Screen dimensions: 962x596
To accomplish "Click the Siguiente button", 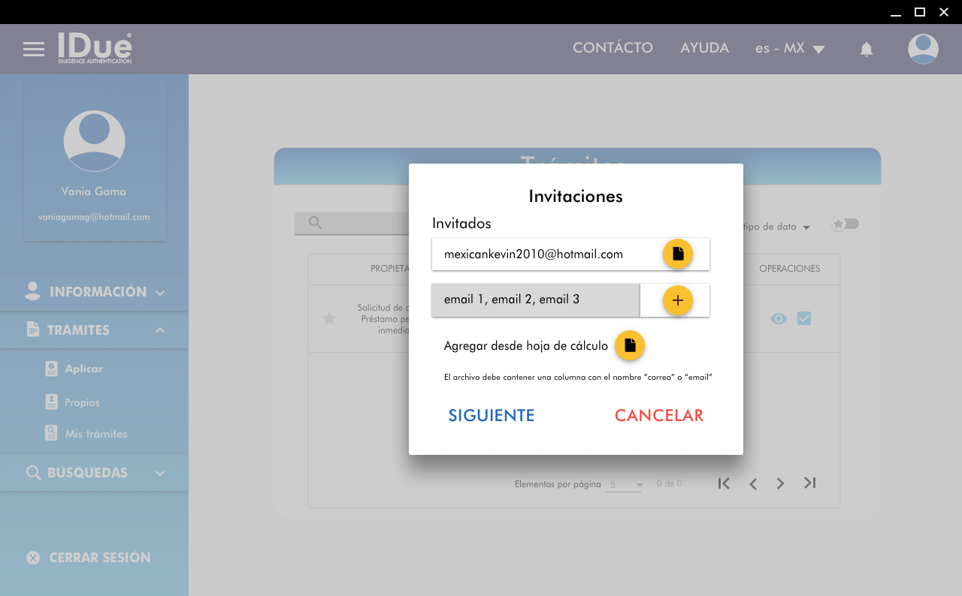I will tap(492, 416).
